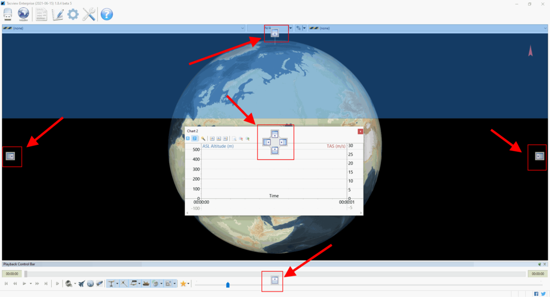Image resolution: width=550 pixels, height=297 pixels.
Task: Open dropdown arrow next to the lock/link icon
Action: point(304,28)
